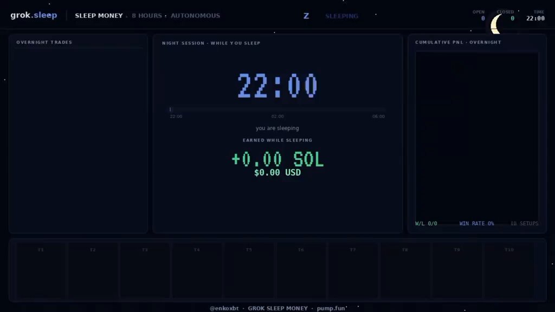Click the NIGHT SESSION · WHILE YOU SLEEP heading
The width and height of the screenshot is (555, 312).
211,43
